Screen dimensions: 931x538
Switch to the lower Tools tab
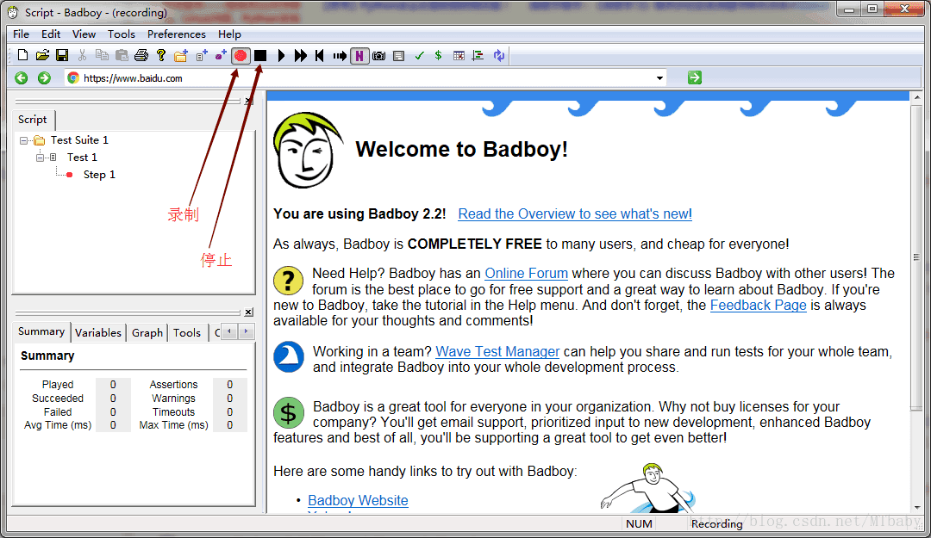coord(187,333)
